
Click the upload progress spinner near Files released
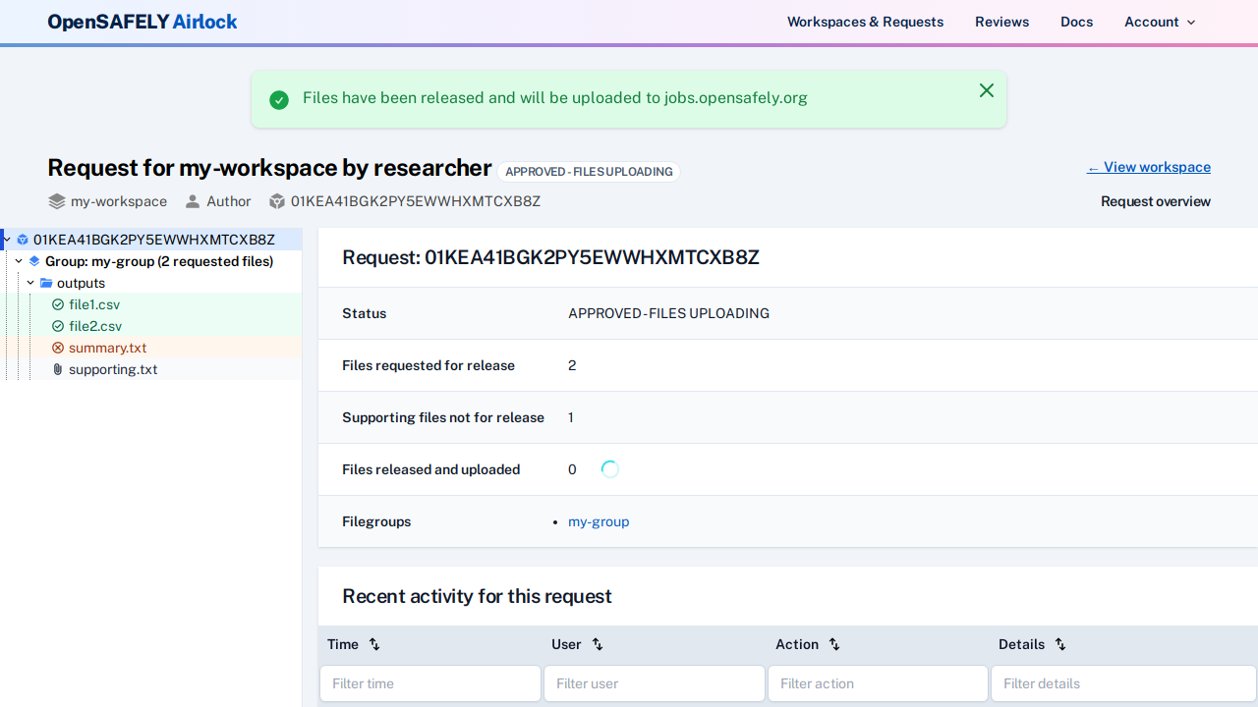[x=609, y=469]
